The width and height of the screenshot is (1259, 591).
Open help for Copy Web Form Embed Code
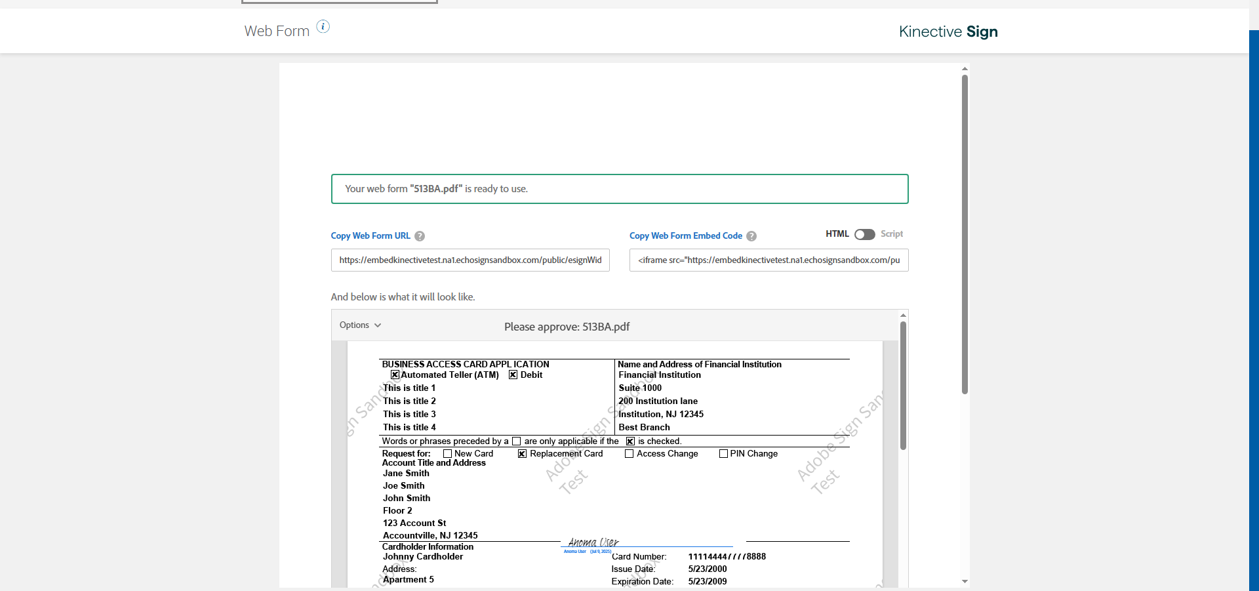pyautogui.click(x=751, y=236)
